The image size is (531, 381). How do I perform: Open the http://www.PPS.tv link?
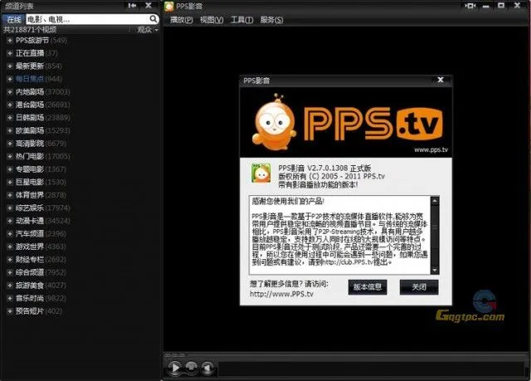tap(281, 294)
